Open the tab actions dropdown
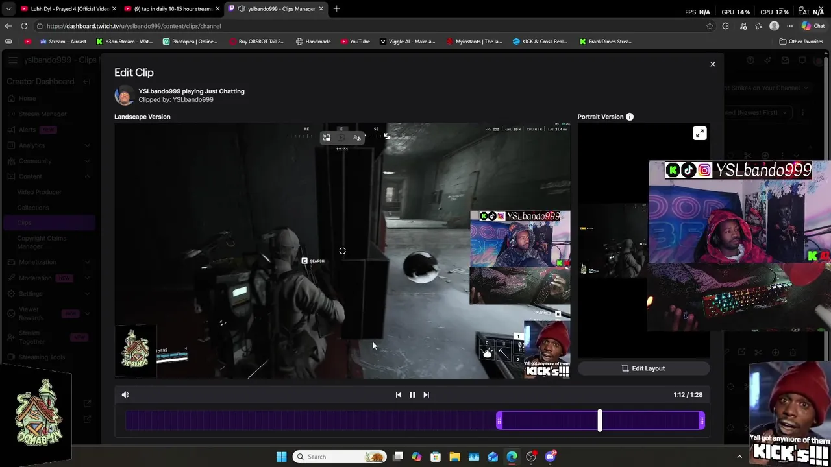 click(8, 9)
